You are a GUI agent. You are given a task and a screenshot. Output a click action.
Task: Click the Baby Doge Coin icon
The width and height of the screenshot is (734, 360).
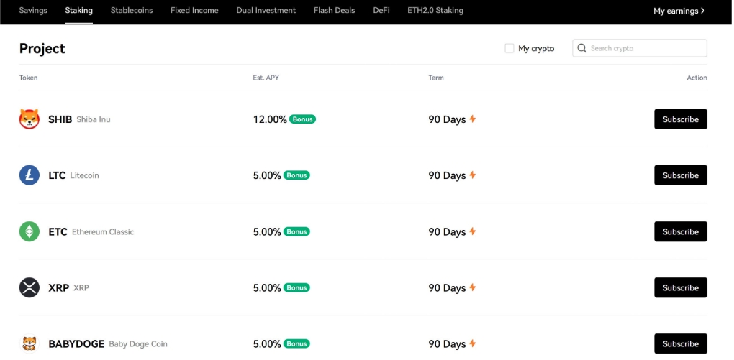tap(29, 343)
